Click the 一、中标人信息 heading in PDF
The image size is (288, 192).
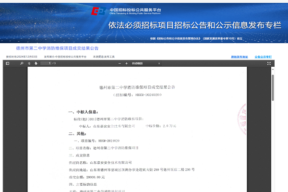(83, 112)
